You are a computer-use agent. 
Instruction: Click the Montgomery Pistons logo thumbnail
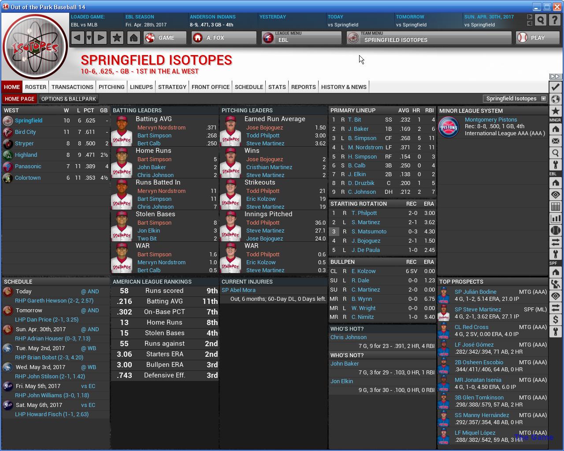click(449, 127)
